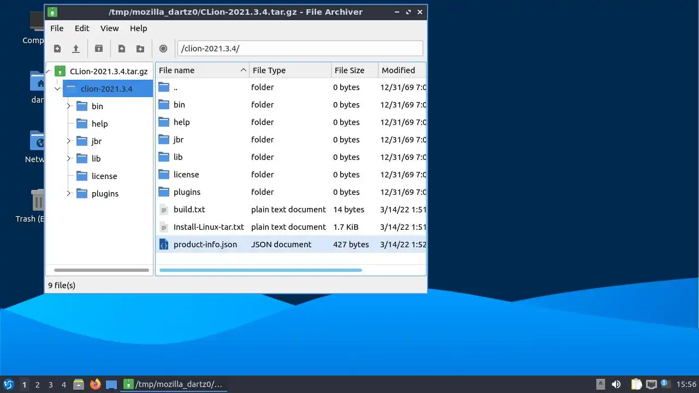Screen dimensions: 699x393
Task: Click the product-info.json file name
Action: click(205, 245)
